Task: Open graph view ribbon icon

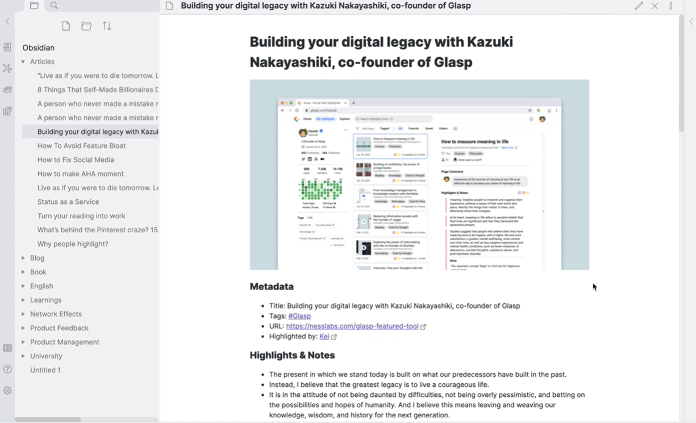Action: 7,68
